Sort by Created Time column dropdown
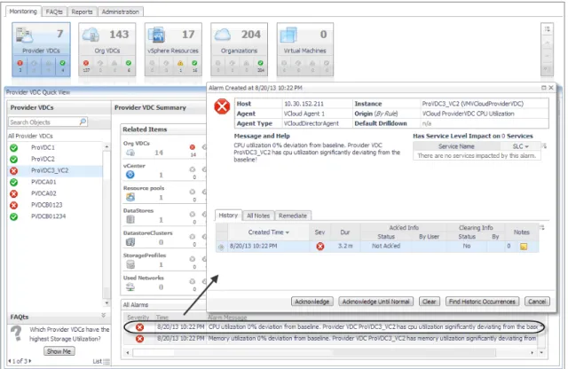This screenshot has width=568, height=369. 288,232
